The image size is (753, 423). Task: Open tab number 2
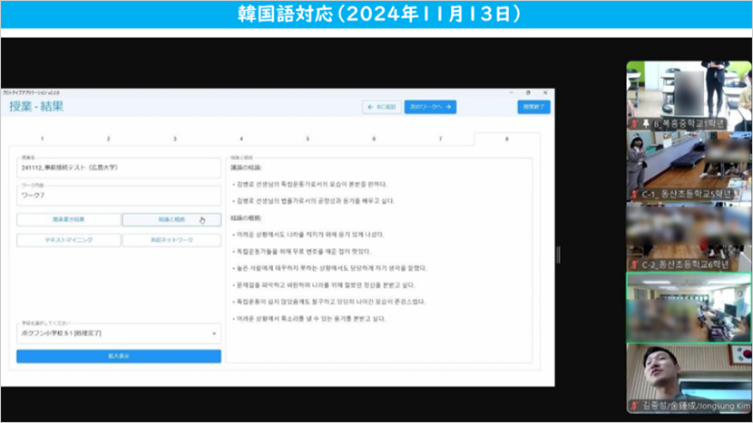[x=109, y=139]
